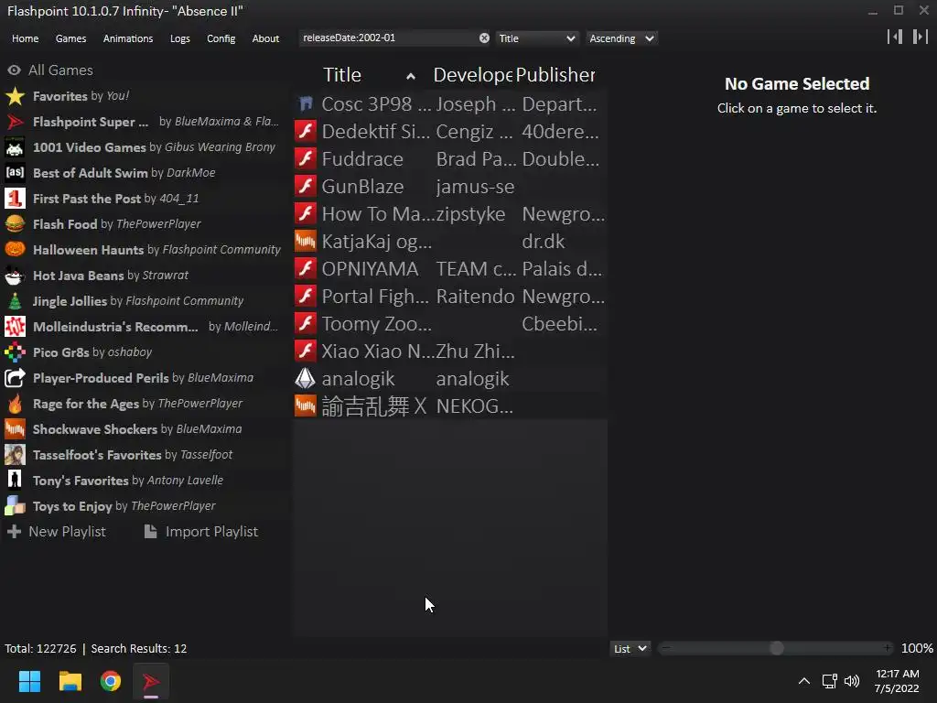Click the Flashpoint taskbar icon
Image resolution: width=937 pixels, height=703 pixels.
151,681
